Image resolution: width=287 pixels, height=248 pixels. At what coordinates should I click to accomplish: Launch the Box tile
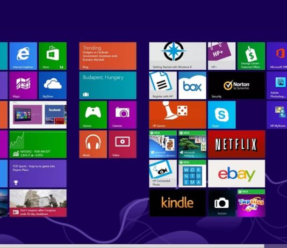pos(192,85)
